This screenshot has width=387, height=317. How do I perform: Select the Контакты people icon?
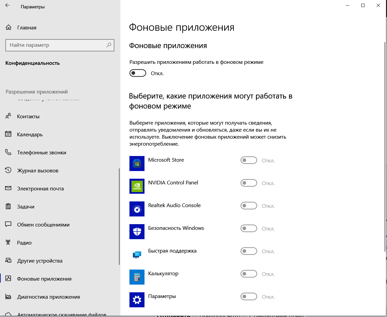(8, 116)
